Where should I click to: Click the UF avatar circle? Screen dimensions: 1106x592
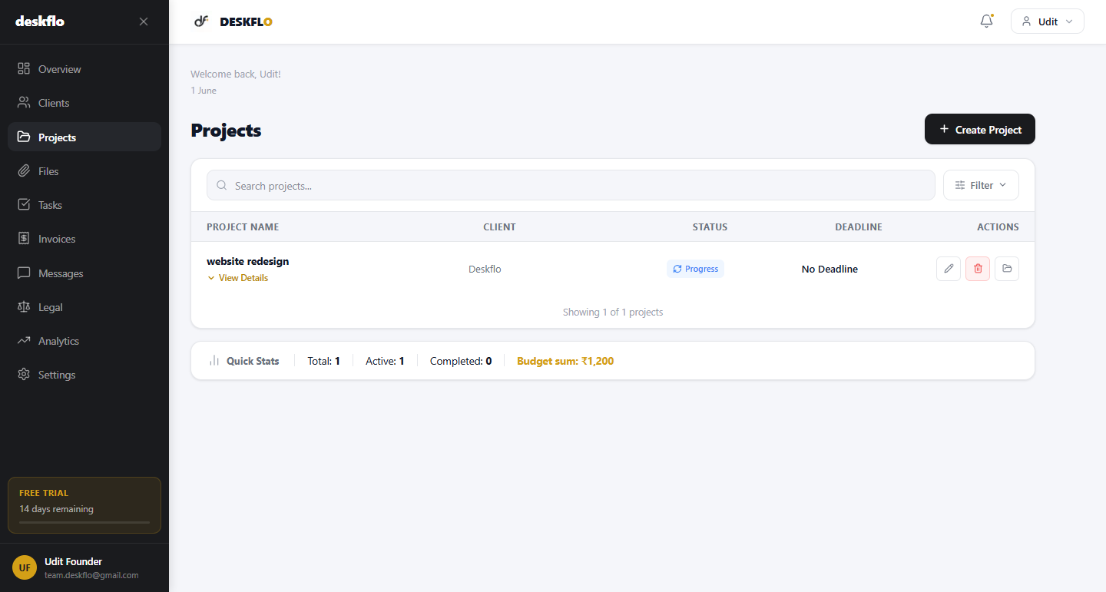pyautogui.click(x=25, y=567)
